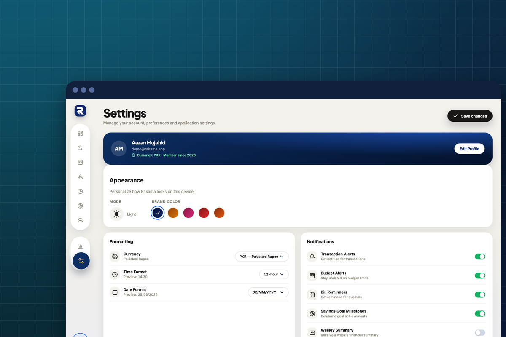The height and width of the screenshot is (337, 506).
Task: Click the Weekly Summary envelope icon
Action: 312,332
